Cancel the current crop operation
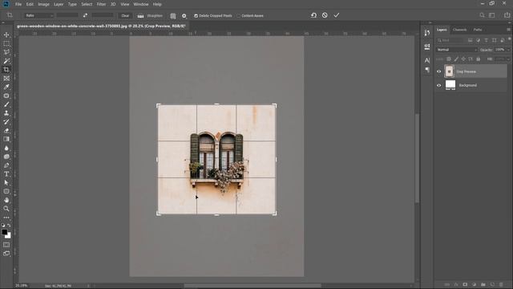The image size is (513, 289). (325, 15)
